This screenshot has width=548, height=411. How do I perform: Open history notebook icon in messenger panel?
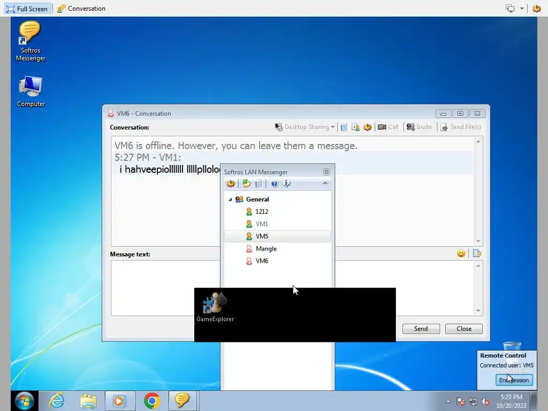[x=258, y=184]
